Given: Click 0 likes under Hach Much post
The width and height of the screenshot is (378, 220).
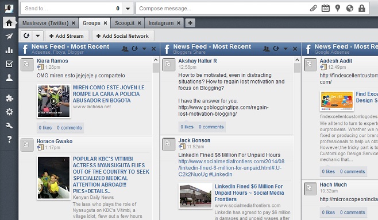Looking at the screenshot, I should pos(329,213).
